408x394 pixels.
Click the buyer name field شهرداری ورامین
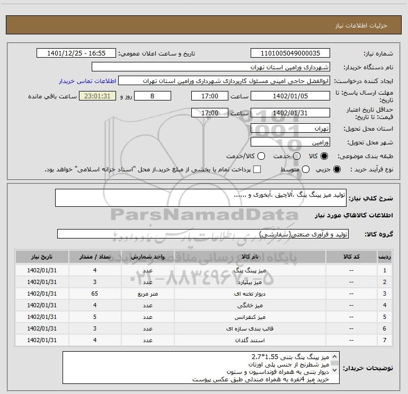point(211,67)
